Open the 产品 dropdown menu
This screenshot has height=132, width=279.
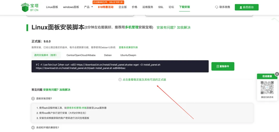(88, 7)
